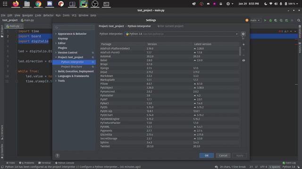Screen dimensions: 302x169
Task: Select Plugins in settings tree
Action: click(62, 48)
